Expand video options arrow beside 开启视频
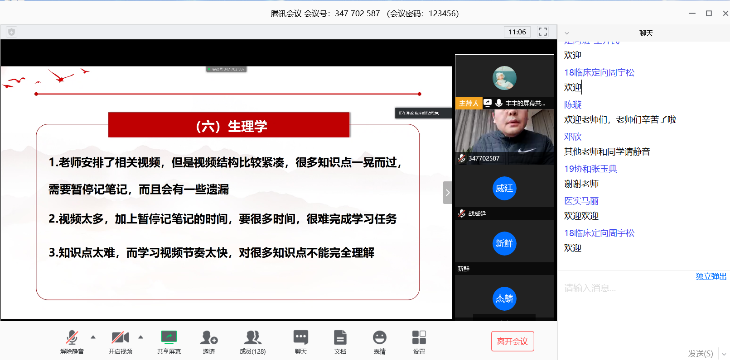Image resolution: width=730 pixels, height=360 pixels. 141,337
